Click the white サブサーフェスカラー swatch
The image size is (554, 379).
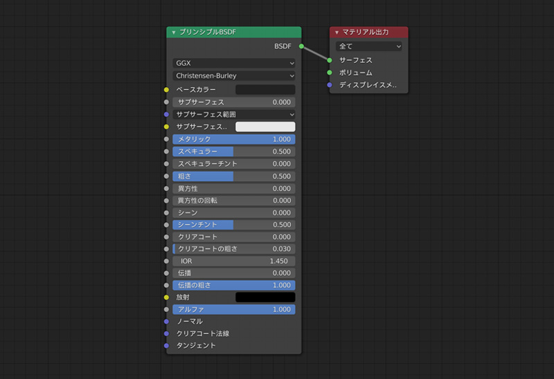click(265, 127)
